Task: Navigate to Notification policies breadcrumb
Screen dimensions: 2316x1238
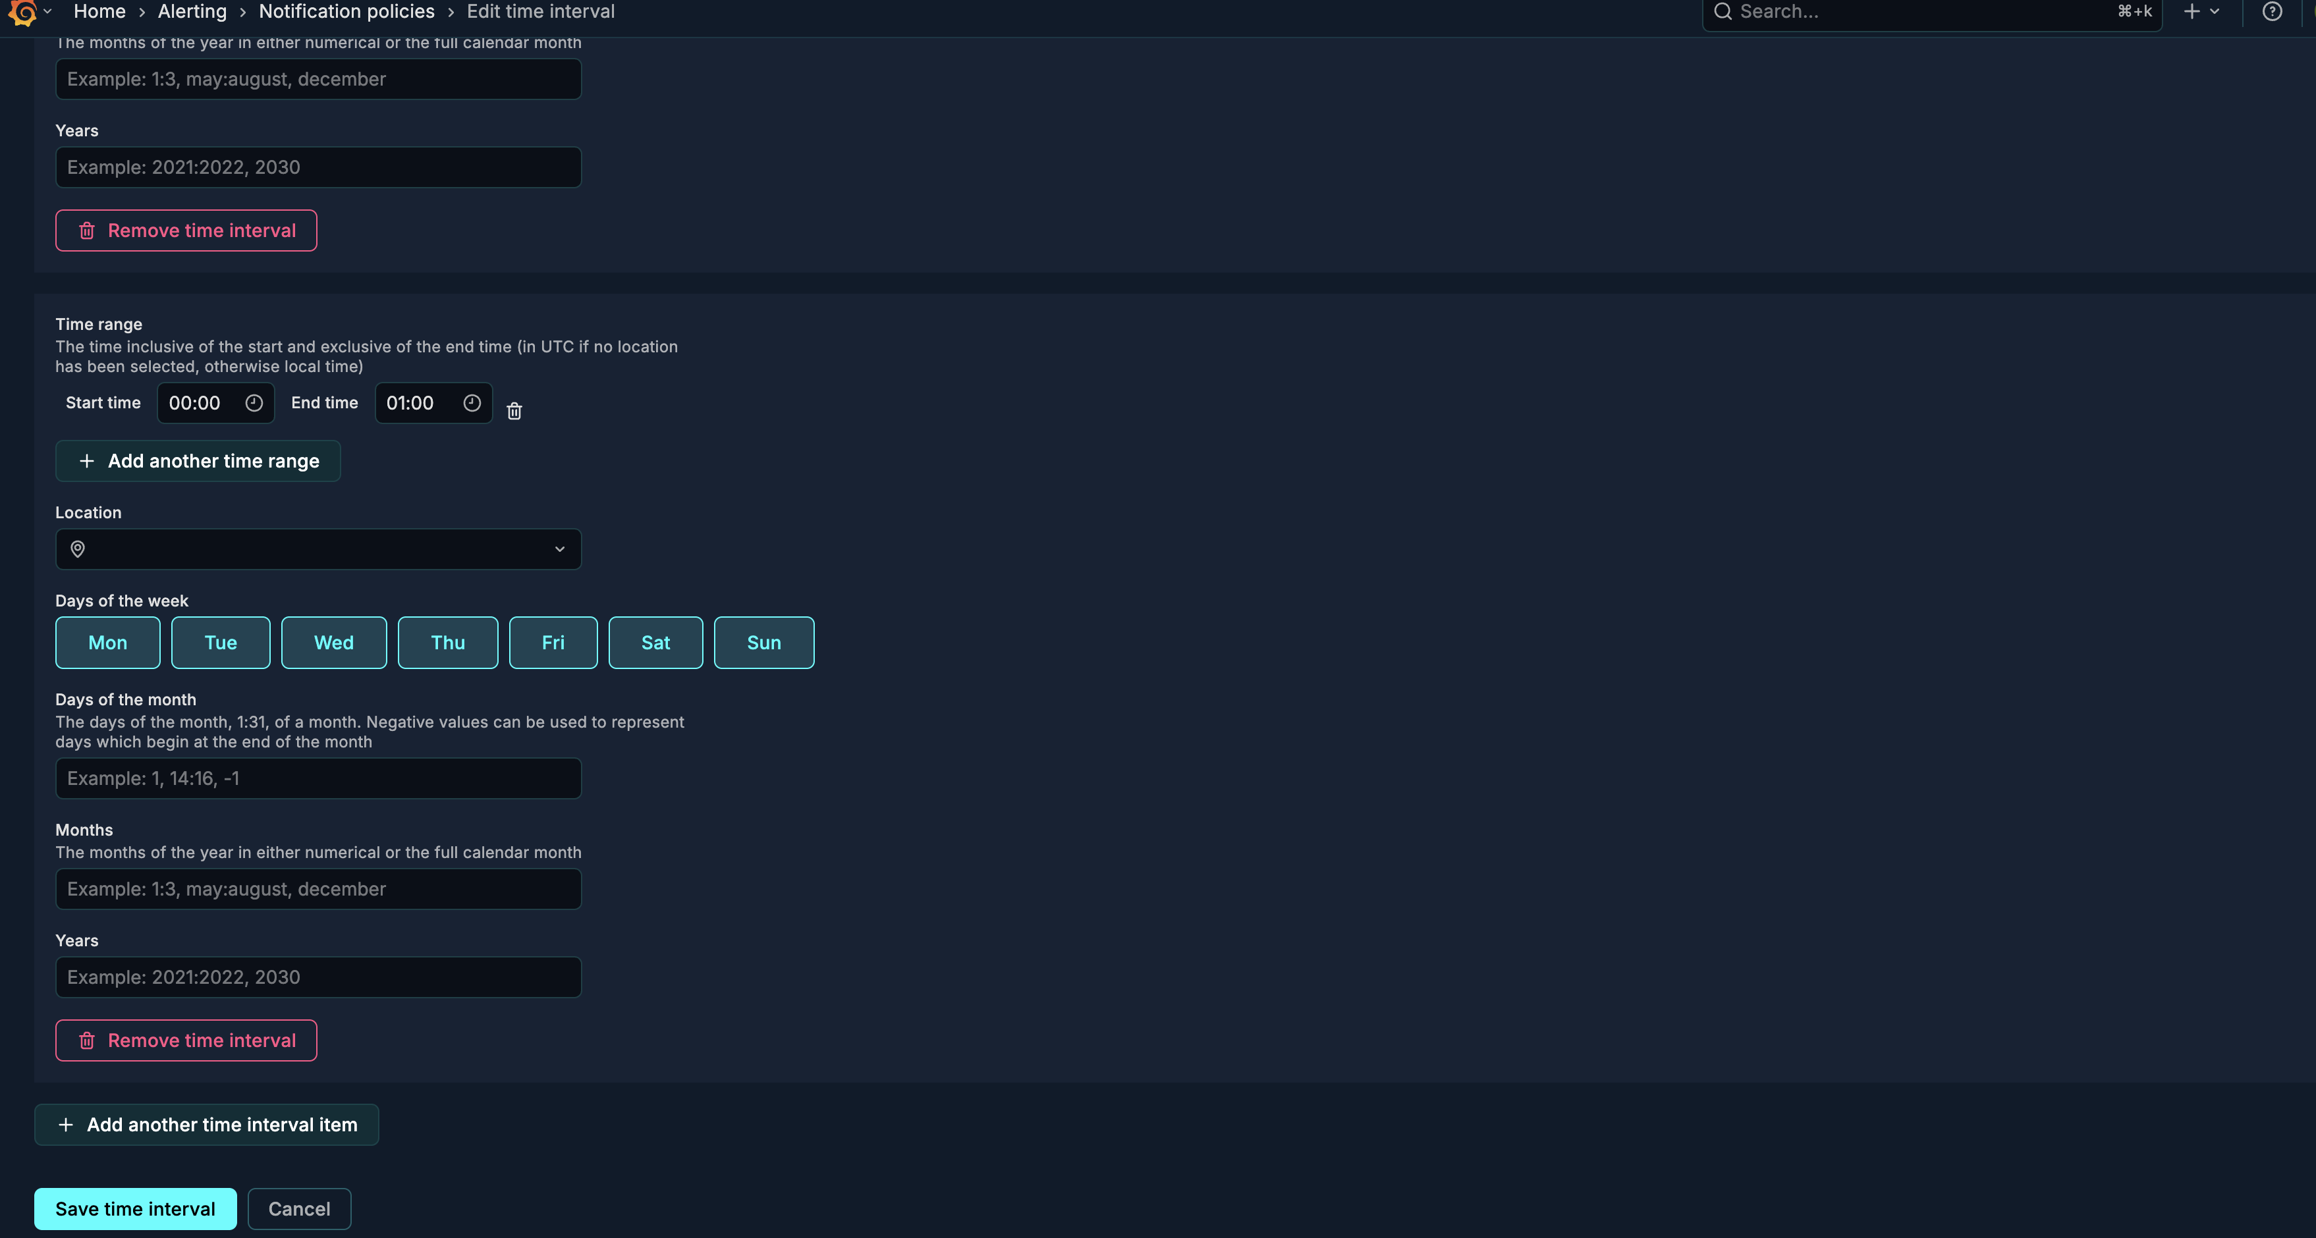Action: pos(346,12)
